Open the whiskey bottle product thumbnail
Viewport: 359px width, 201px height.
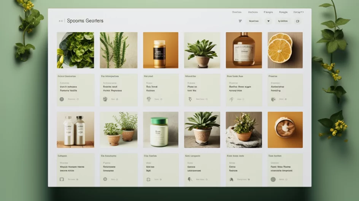[244, 50]
